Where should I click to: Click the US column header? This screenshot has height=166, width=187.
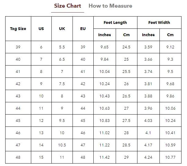(41, 29)
